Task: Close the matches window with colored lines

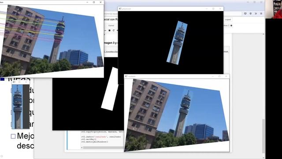Action: coord(100,2)
